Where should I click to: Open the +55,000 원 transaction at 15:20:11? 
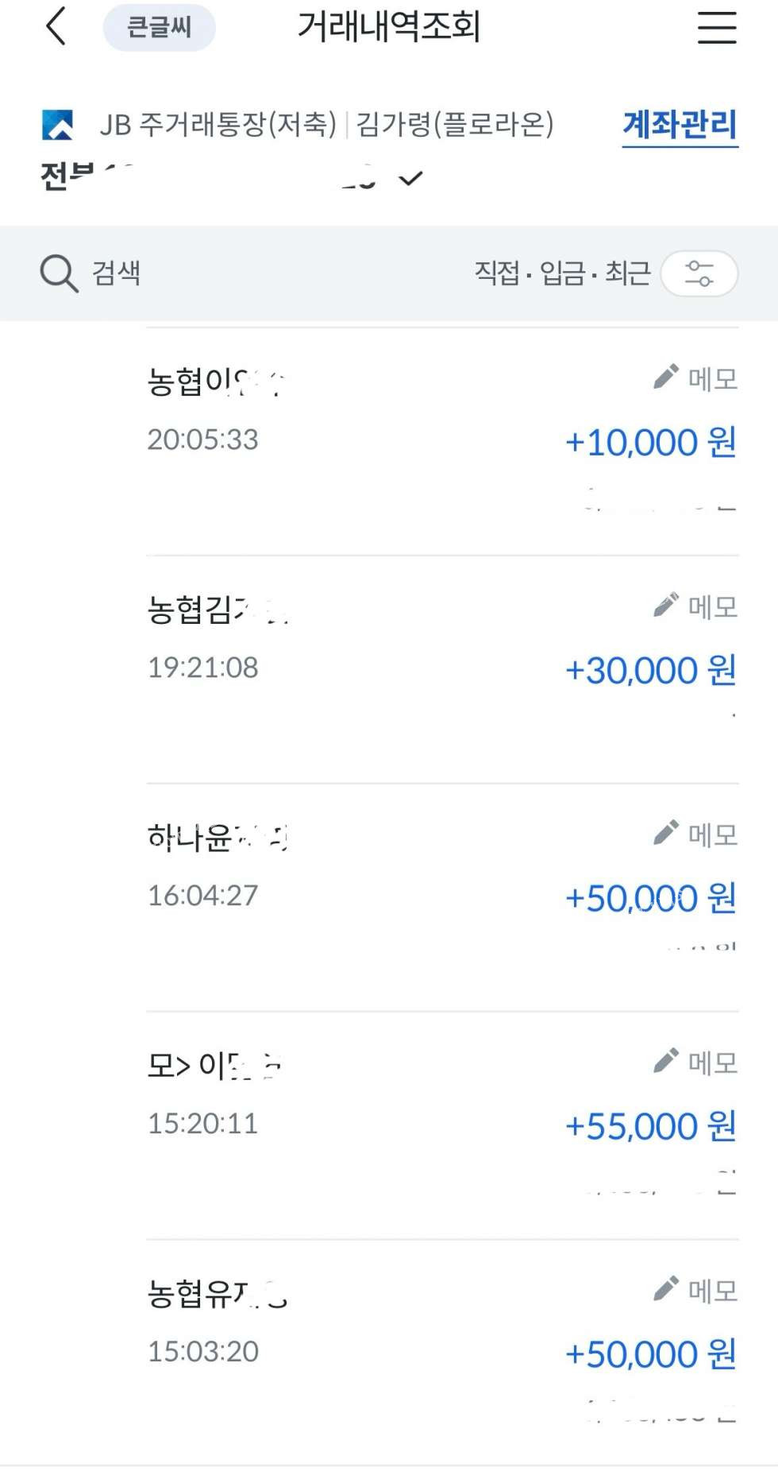pyautogui.click(x=650, y=1126)
